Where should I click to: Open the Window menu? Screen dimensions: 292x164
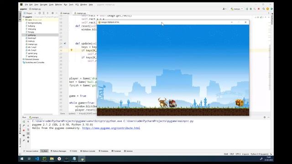83,5
